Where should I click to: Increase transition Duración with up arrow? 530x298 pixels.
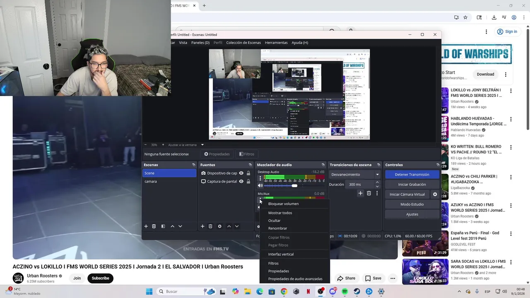click(x=377, y=183)
